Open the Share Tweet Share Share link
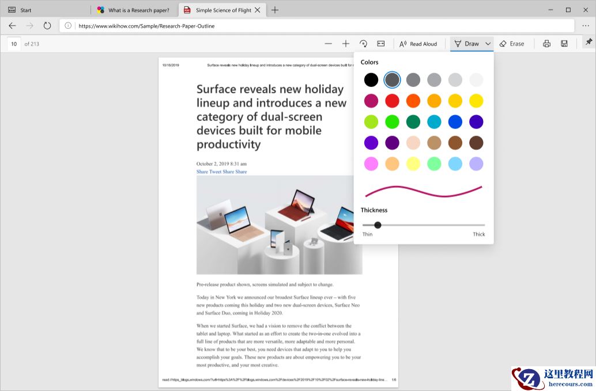Viewport: 596px width, 391px height. (x=221, y=172)
